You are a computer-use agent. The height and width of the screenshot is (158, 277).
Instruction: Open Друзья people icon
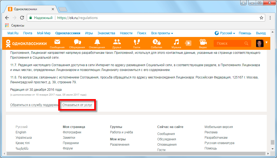[117, 42]
